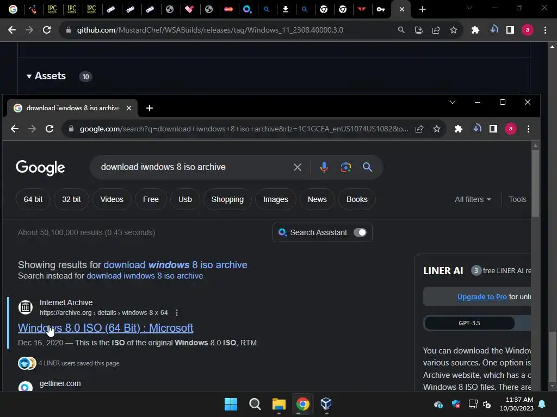Open File Explorer from taskbar

[279, 404]
